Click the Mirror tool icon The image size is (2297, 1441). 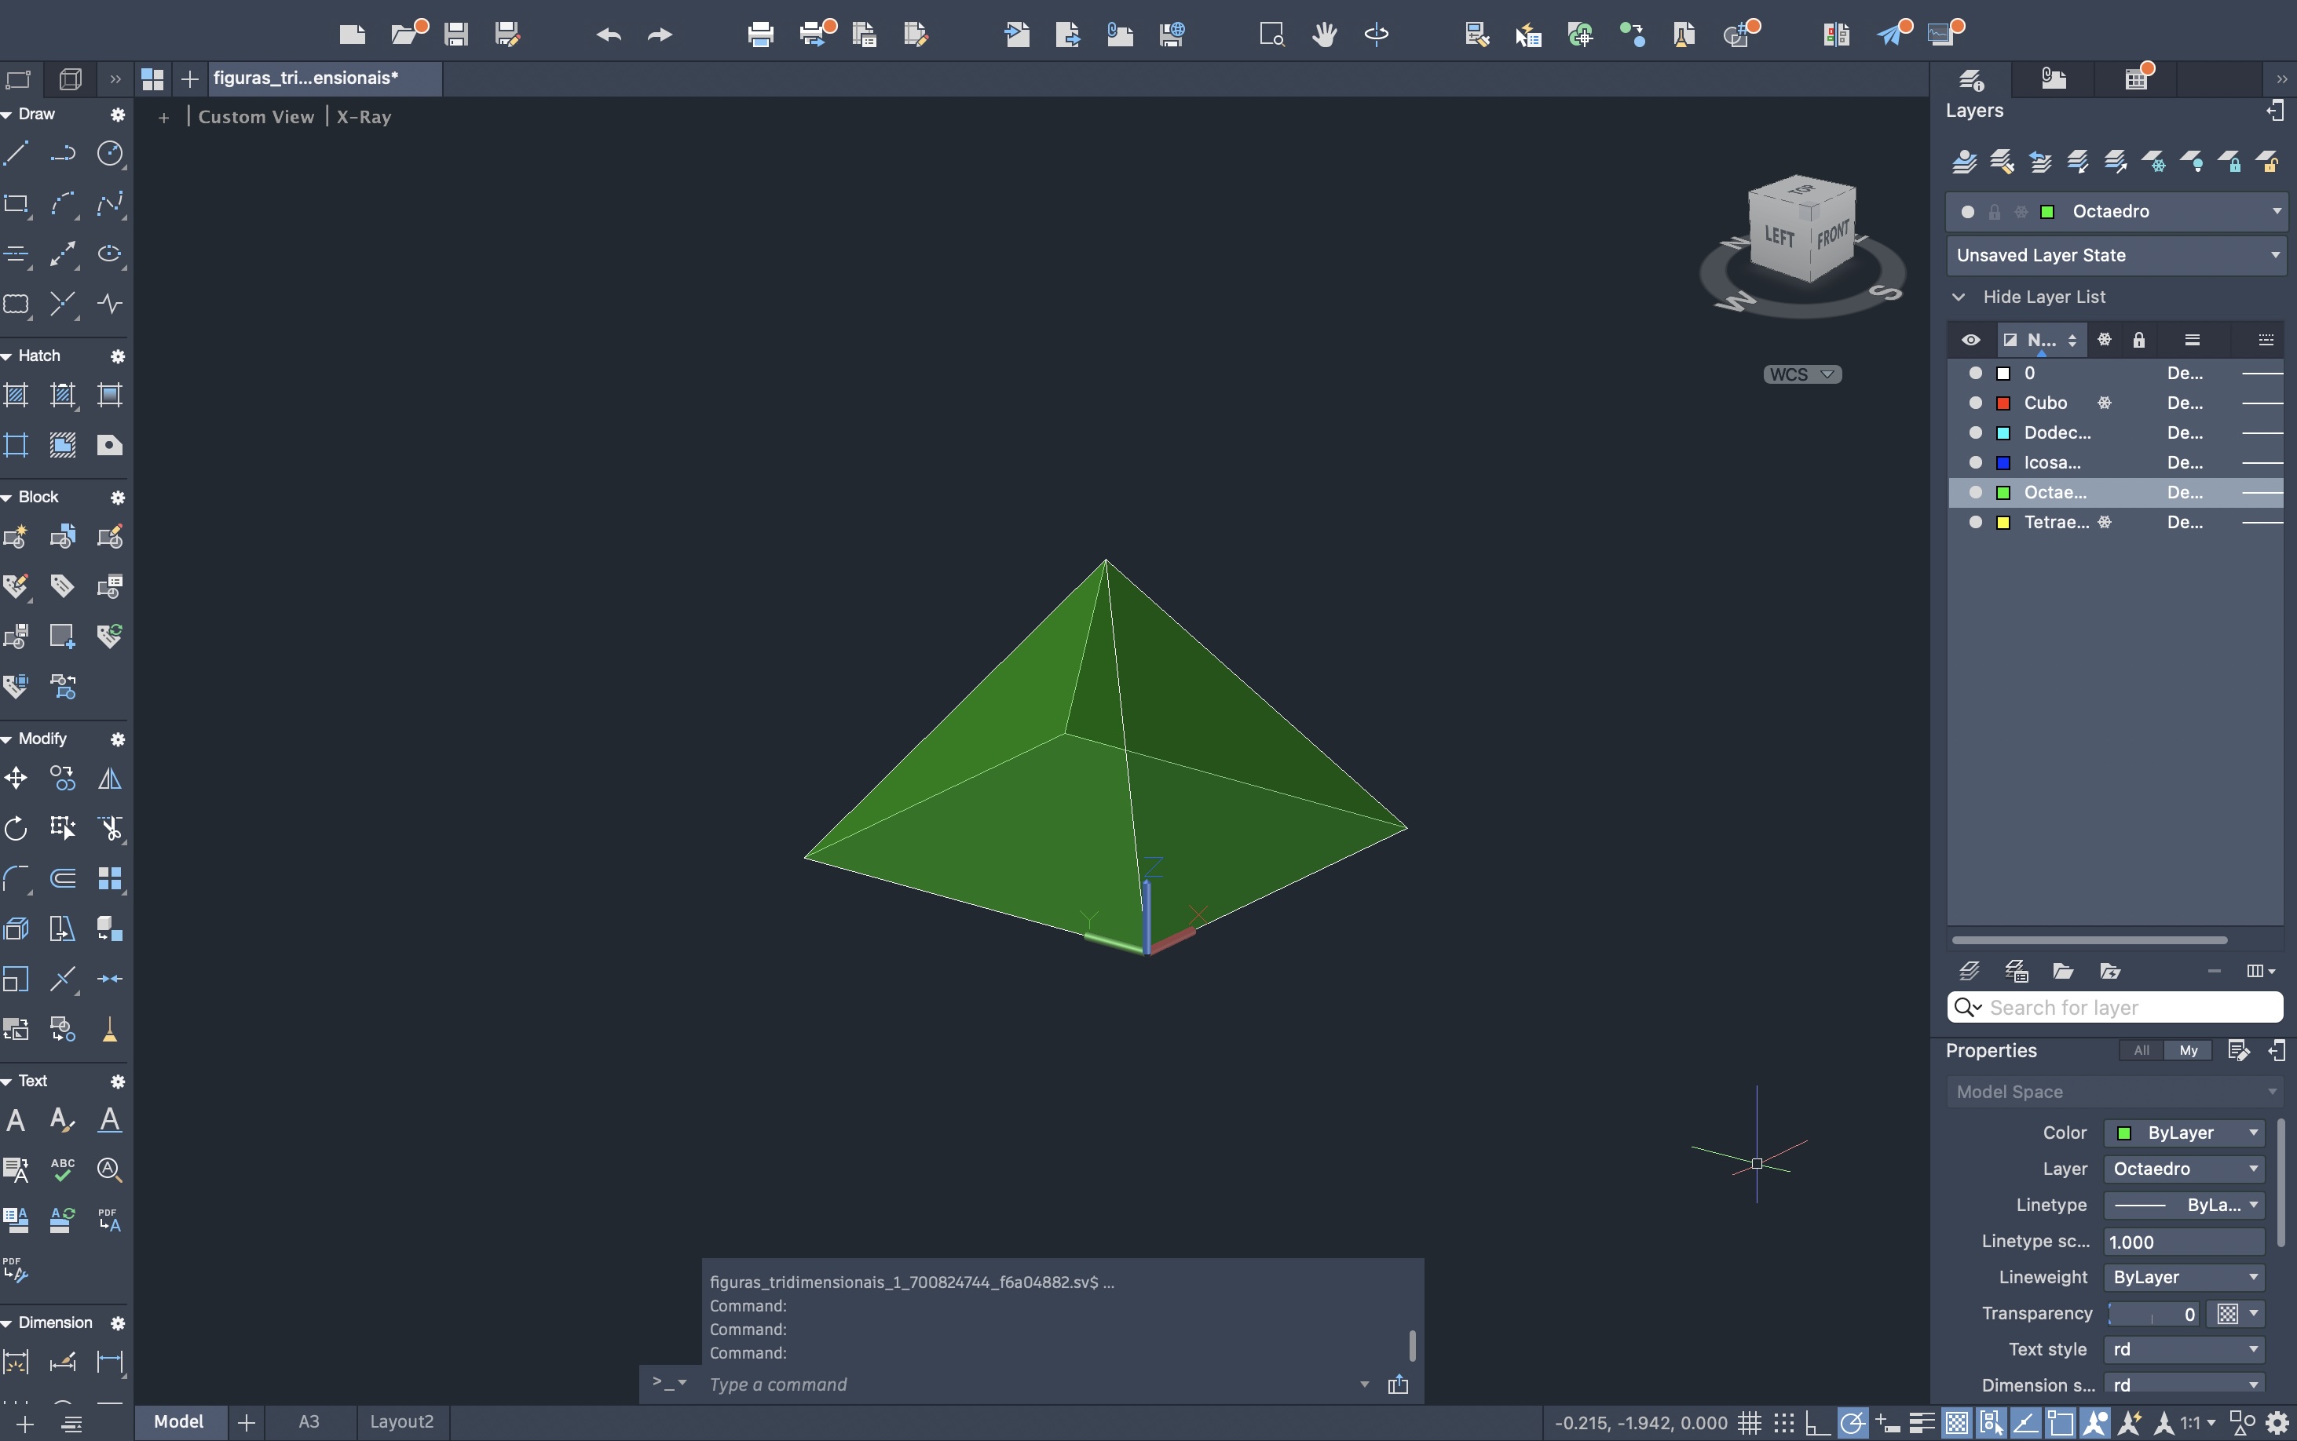tap(110, 779)
